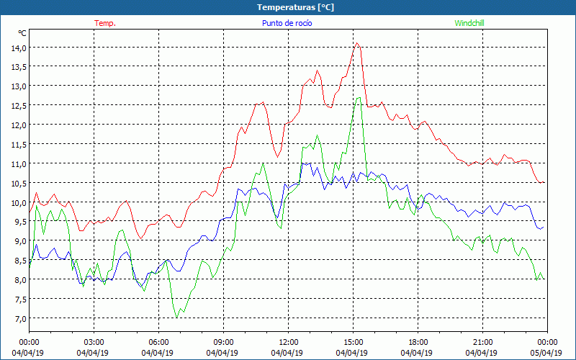Click the 13,0 y-axis value
The image size is (576, 360).
tap(19, 86)
